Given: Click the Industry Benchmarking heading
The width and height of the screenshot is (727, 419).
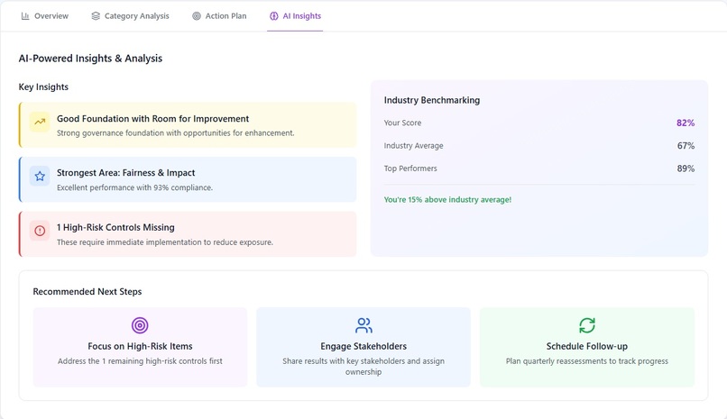Looking at the screenshot, I should pos(432,100).
